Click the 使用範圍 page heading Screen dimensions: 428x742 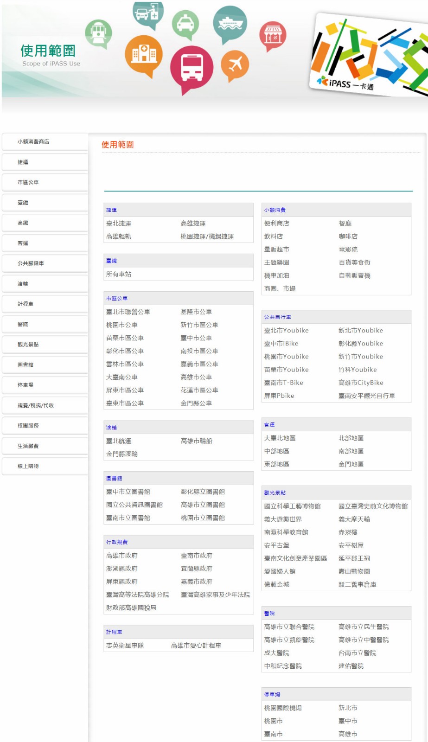pyautogui.click(x=118, y=145)
